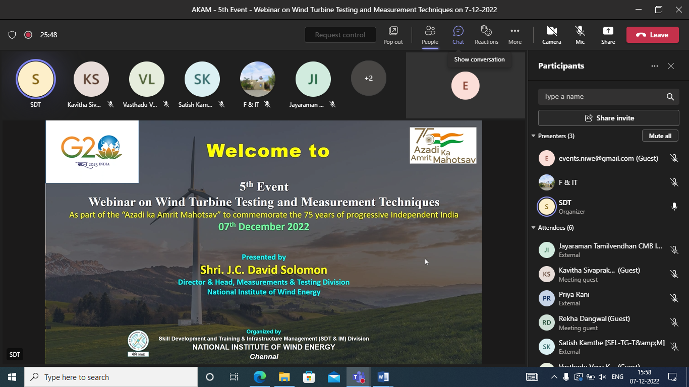Click the Type a name search field

(600, 97)
